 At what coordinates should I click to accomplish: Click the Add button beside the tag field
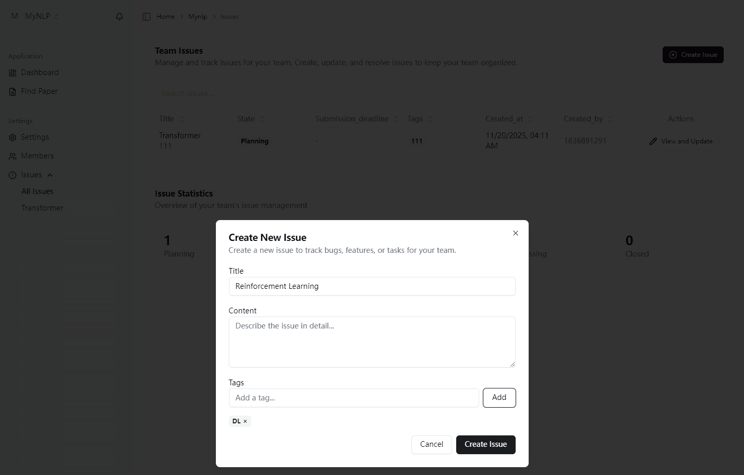coord(499,397)
